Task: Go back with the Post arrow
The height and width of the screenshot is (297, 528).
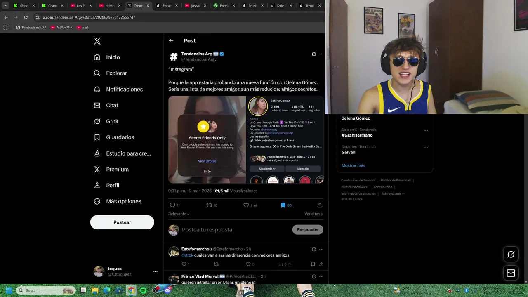Action: pos(171,41)
